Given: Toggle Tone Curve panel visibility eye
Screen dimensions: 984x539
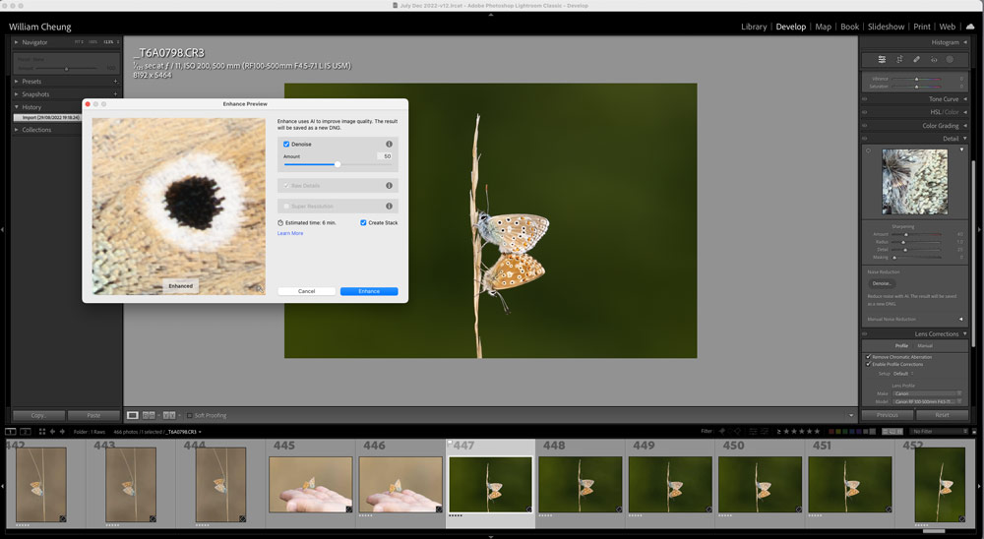Looking at the screenshot, I should point(865,99).
